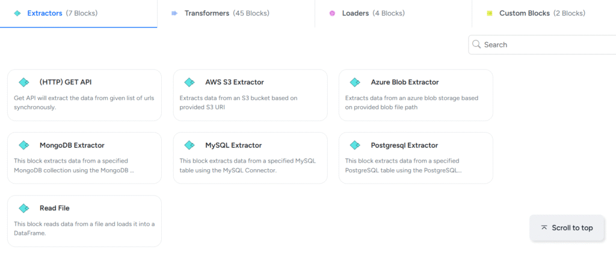Screen dimensions: 616x258
Task: Click the MongoDB Extractor block icon
Action: tap(24, 145)
